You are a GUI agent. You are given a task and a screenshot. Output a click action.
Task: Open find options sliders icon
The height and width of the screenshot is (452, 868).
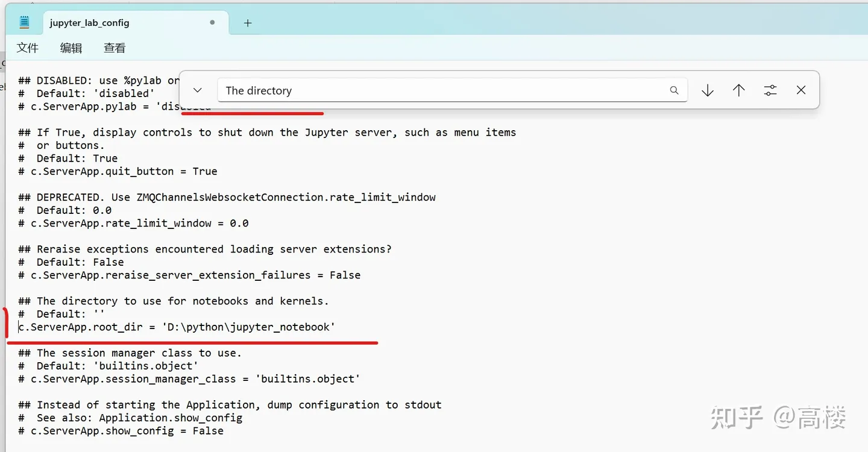pyautogui.click(x=770, y=90)
